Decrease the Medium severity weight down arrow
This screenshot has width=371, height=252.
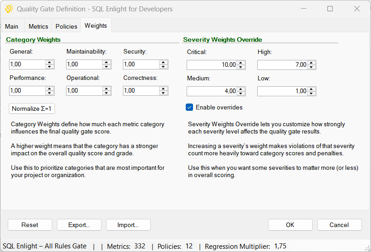pos(241,94)
